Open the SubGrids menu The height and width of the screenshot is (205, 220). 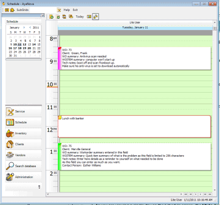[x=23, y=10]
